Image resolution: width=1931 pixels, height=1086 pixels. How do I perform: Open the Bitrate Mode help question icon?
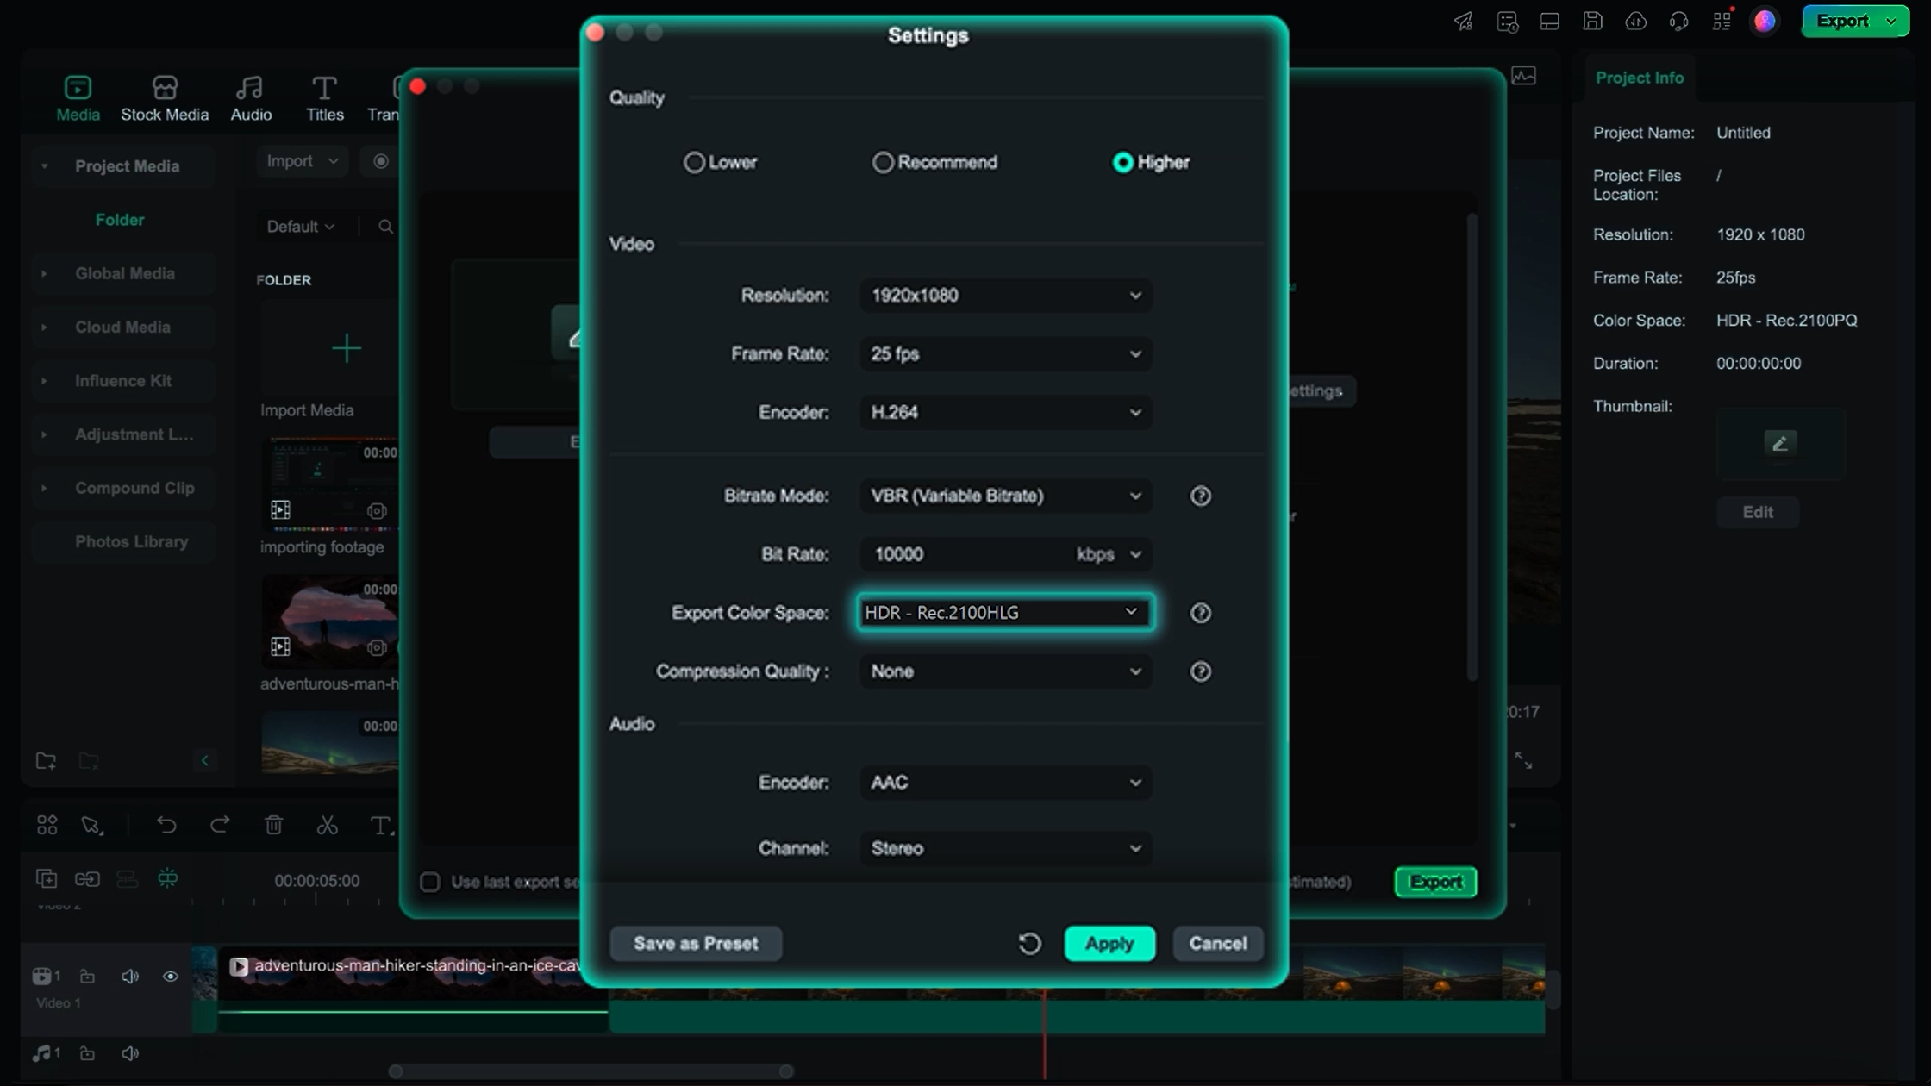(1200, 496)
